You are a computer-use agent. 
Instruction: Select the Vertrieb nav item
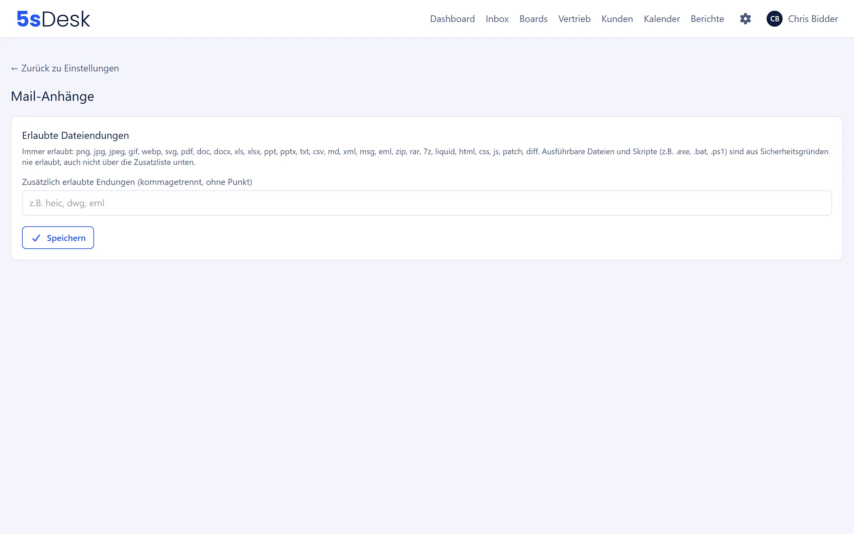(574, 19)
